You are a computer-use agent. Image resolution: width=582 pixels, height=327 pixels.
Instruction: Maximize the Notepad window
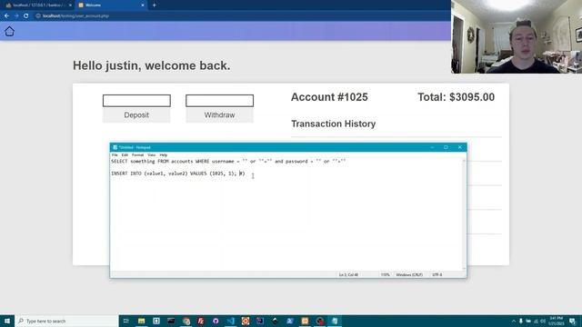tap(446, 147)
